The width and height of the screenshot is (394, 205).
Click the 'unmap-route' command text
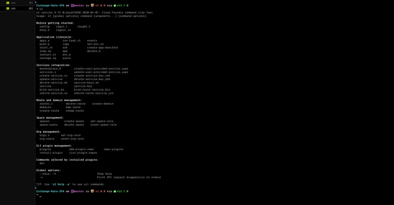pos(75,110)
